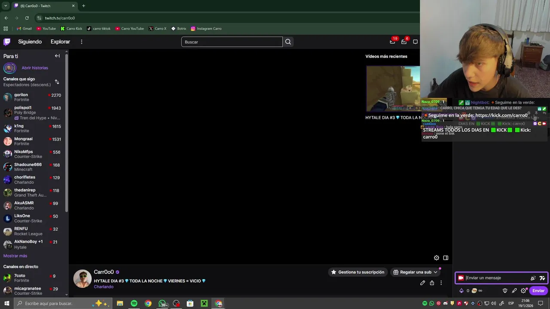Open the loot icon with 6 badge
This screenshot has height=309, width=550.
[x=404, y=42]
